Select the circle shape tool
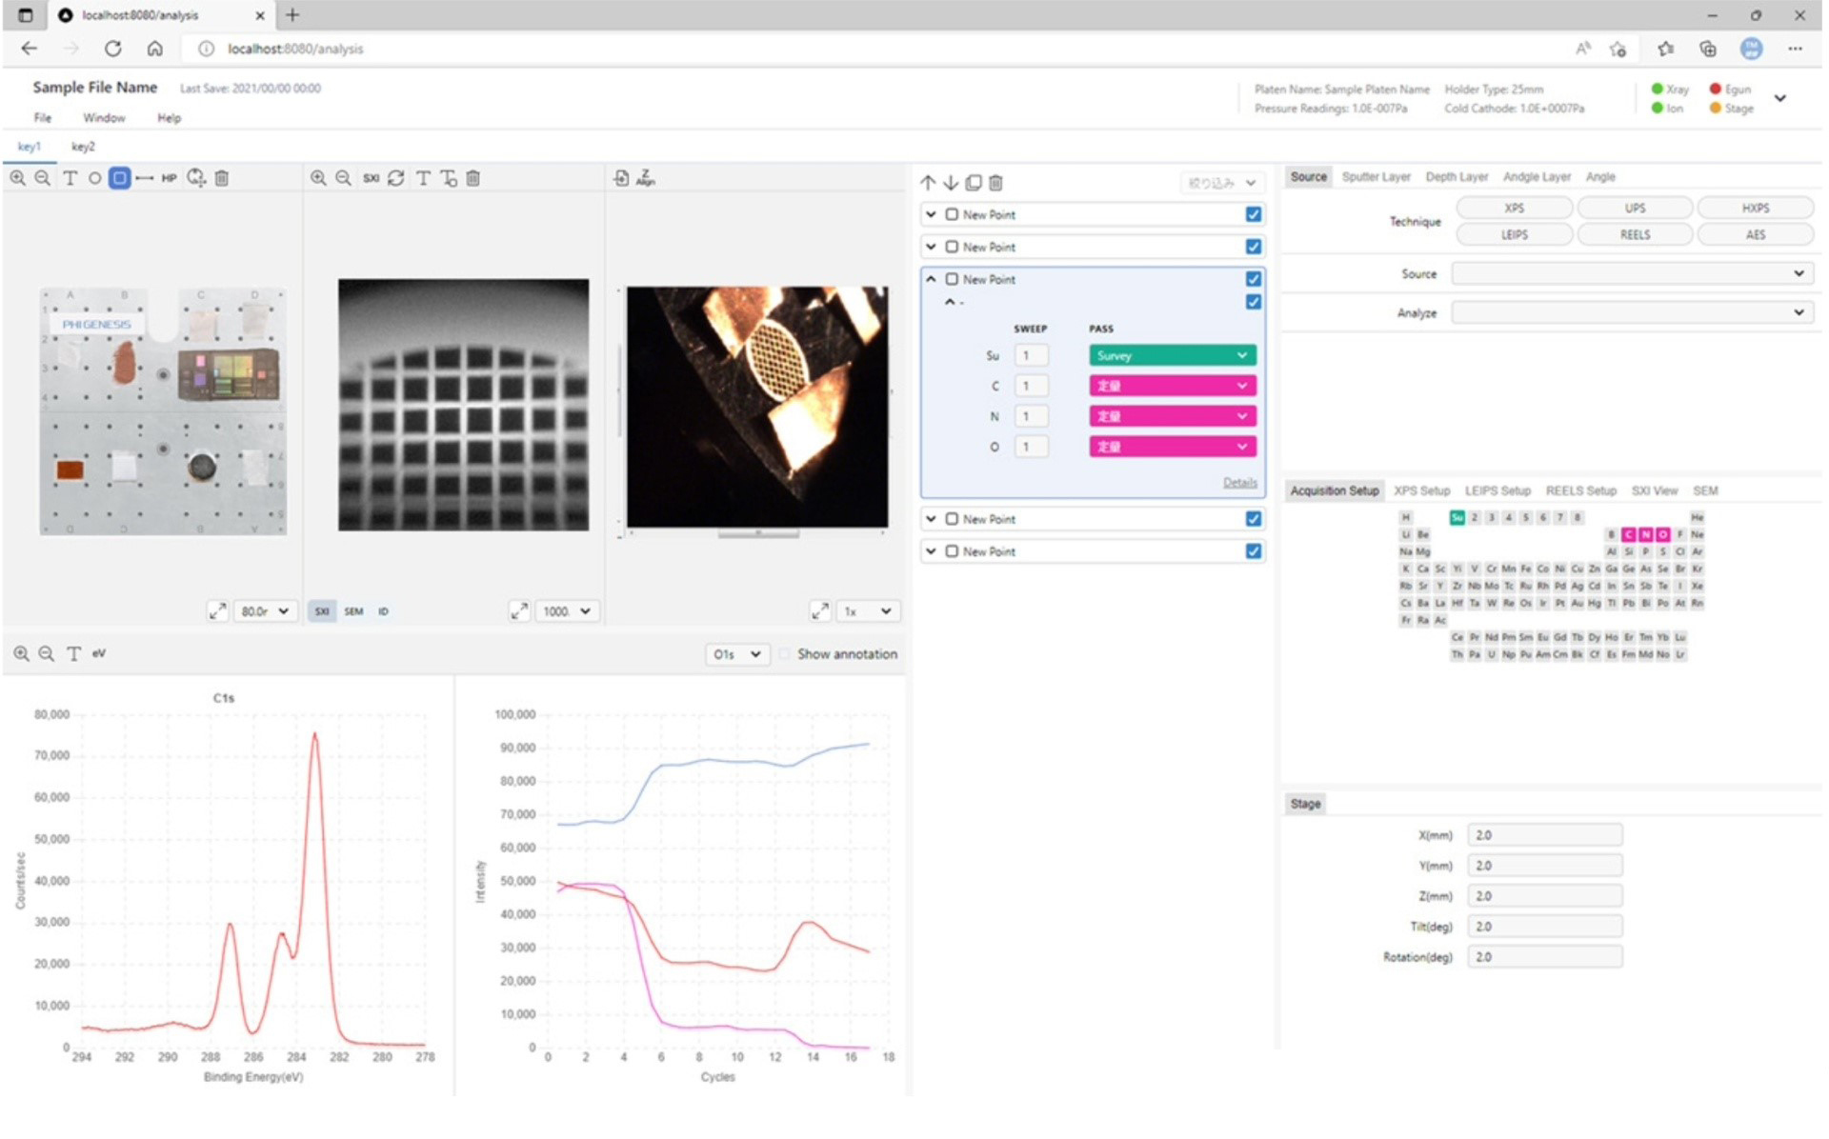Image resolution: width=1829 pixels, height=1139 pixels. tap(94, 178)
